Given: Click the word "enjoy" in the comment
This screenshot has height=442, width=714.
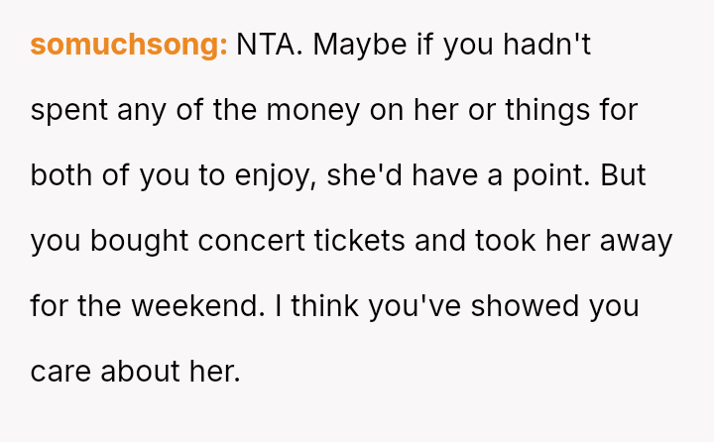Looking at the screenshot, I should click(x=274, y=175).
